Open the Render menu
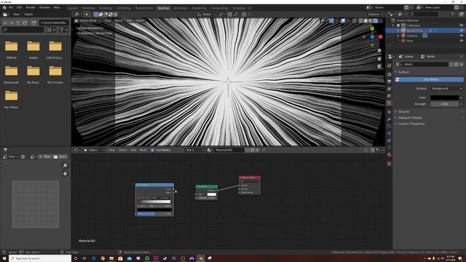Viewport: 466px width, 262px height. point(31,7)
